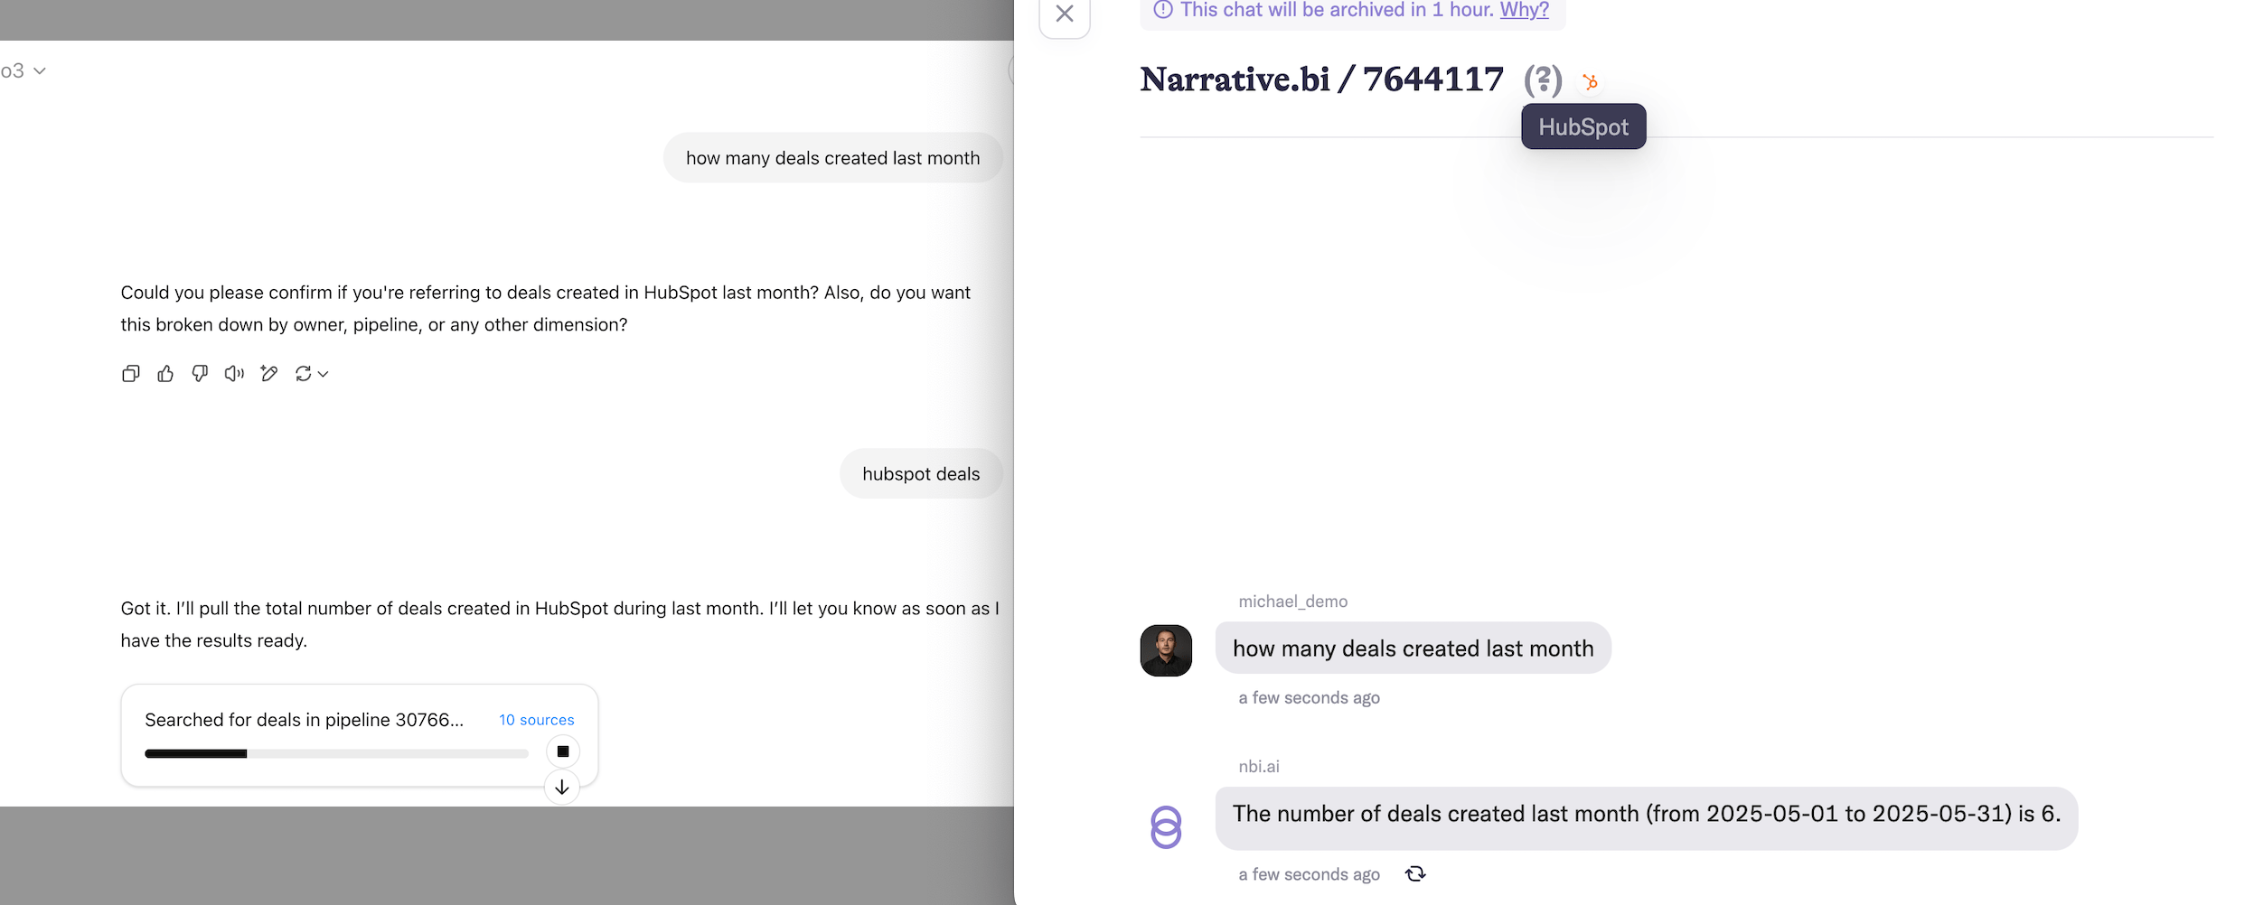Jump to bottom with the down arrow
Screen dimensions: 2254x905
click(x=562, y=788)
